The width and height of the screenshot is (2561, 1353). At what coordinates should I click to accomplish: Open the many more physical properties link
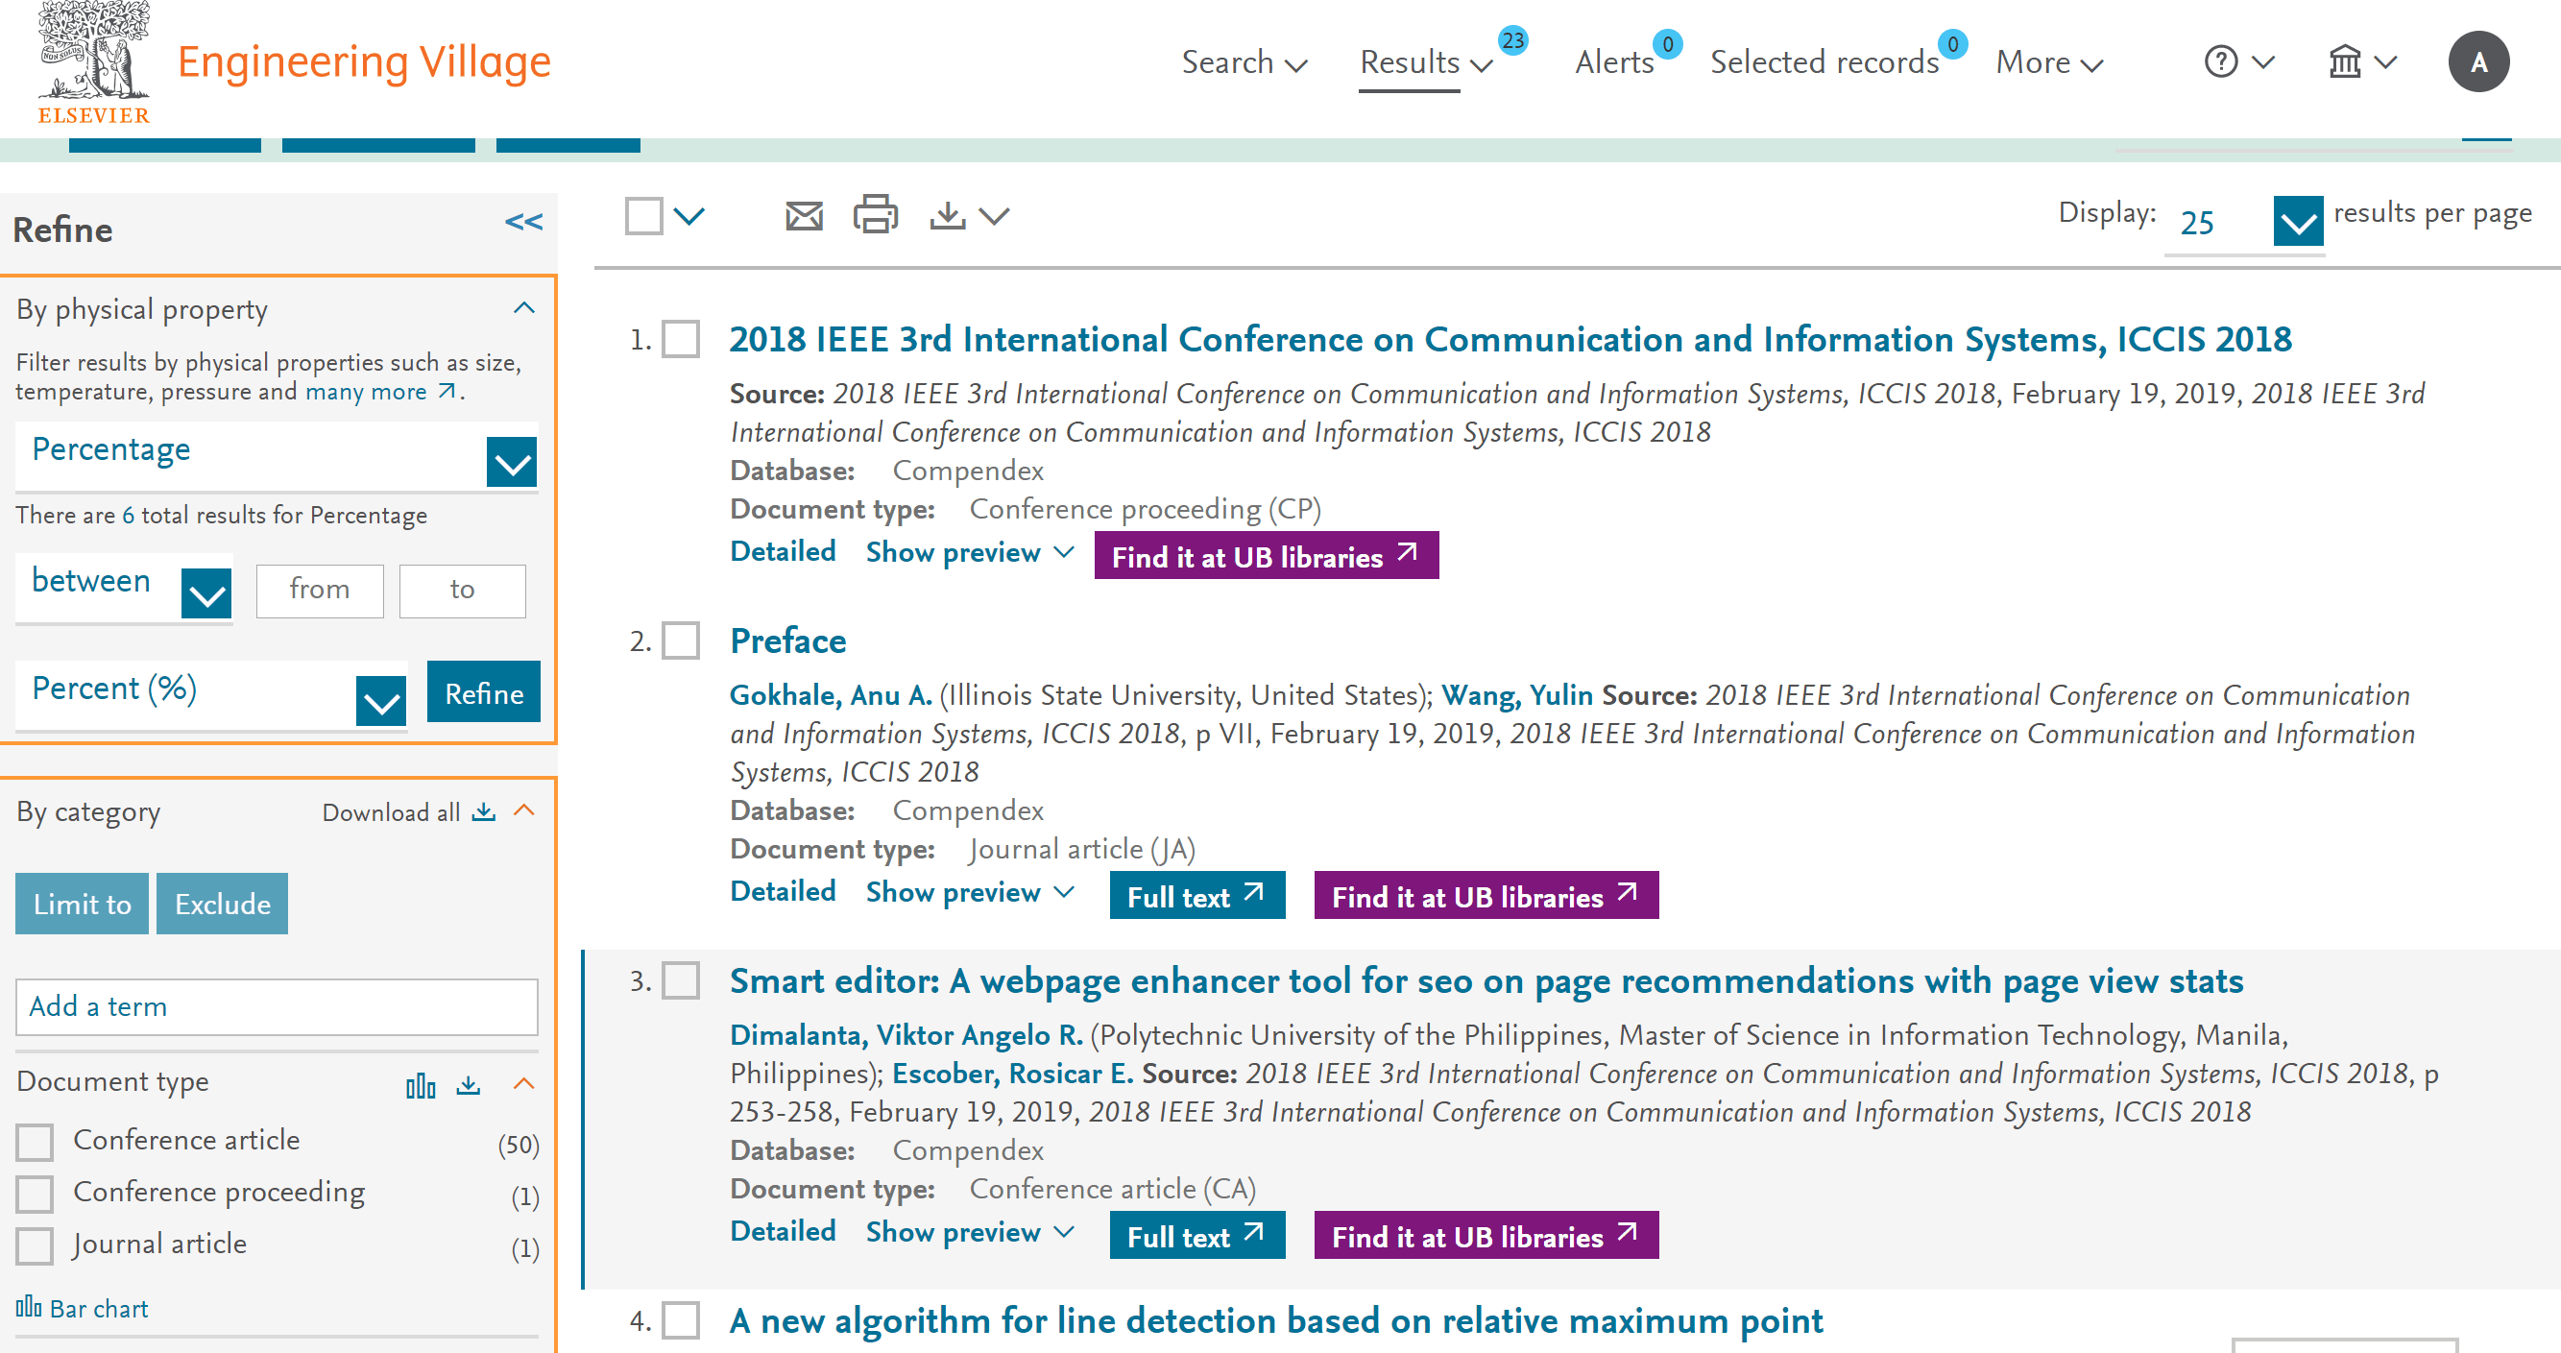[379, 392]
